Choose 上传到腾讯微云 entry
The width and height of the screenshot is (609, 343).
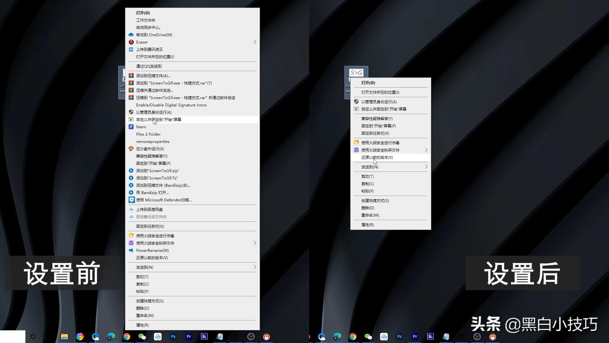tap(149, 49)
